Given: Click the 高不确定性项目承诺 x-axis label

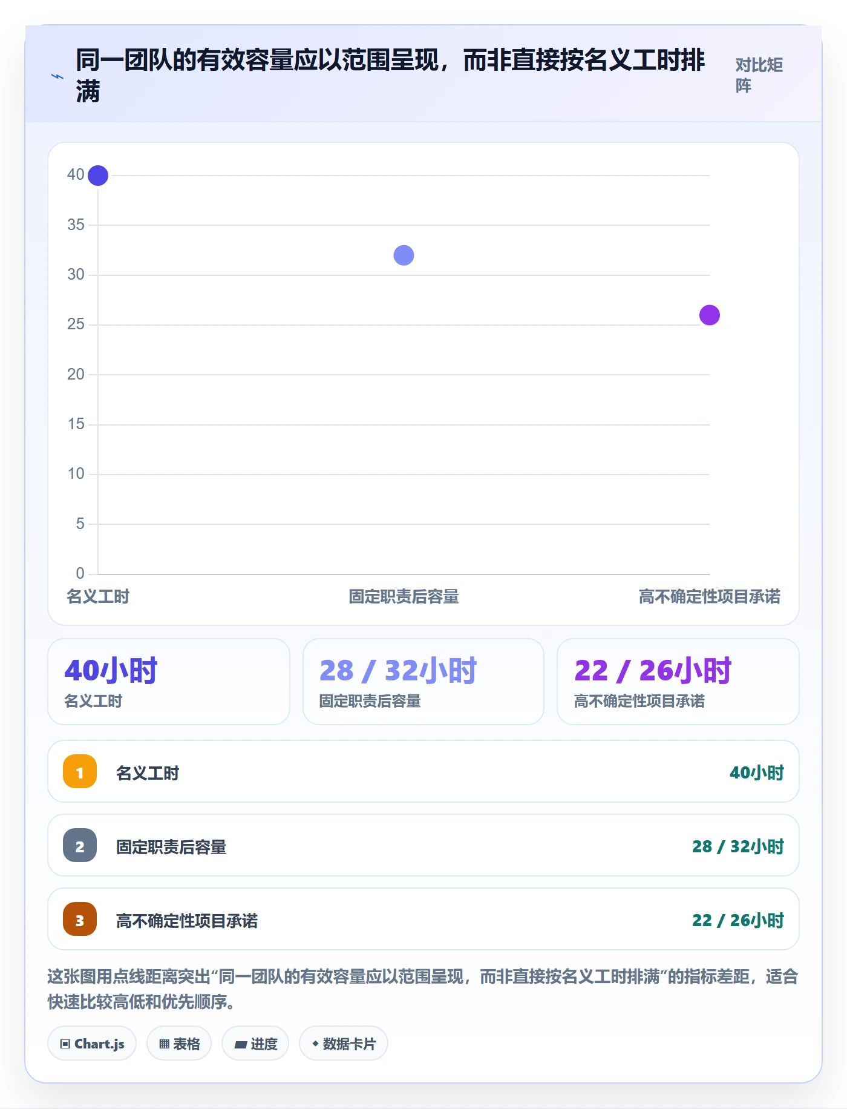Looking at the screenshot, I should (710, 597).
